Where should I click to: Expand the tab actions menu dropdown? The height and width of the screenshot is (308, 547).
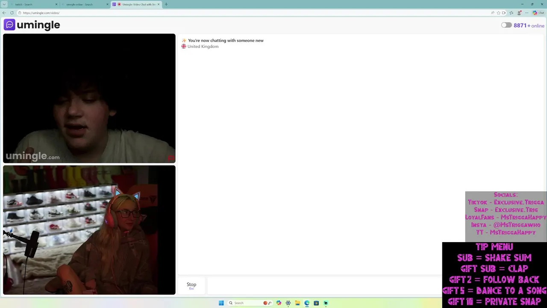click(4, 4)
